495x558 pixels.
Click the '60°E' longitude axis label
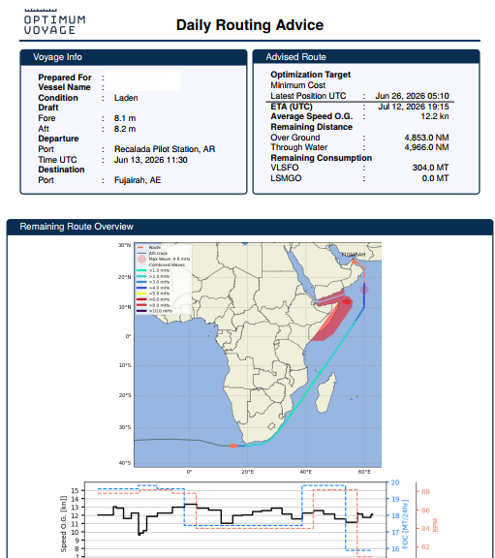pyautogui.click(x=364, y=472)
